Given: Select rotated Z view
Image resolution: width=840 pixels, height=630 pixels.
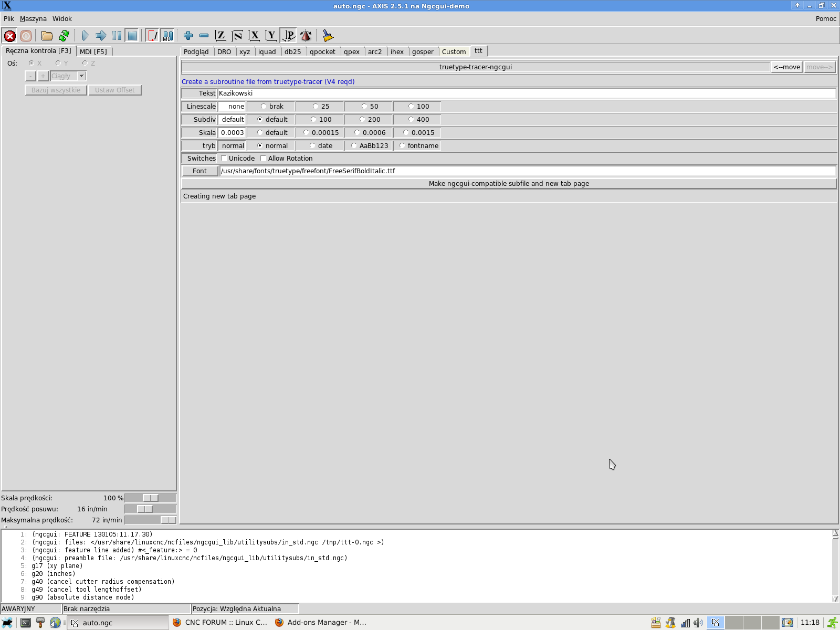Looking at the screenshot, I should pos(237,36).
